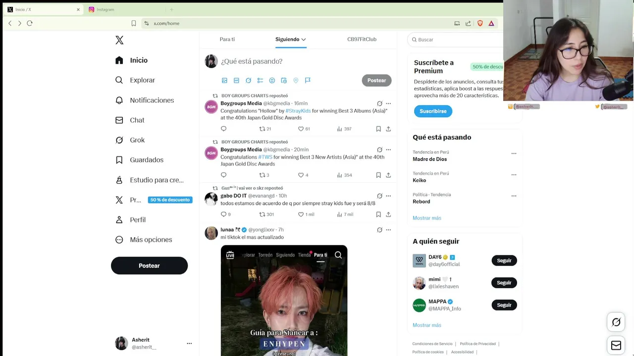Follow MAPPA with Seguir button
Image resolution: width=634 pixels, height=356 pixels.
(x=504, y=305)
